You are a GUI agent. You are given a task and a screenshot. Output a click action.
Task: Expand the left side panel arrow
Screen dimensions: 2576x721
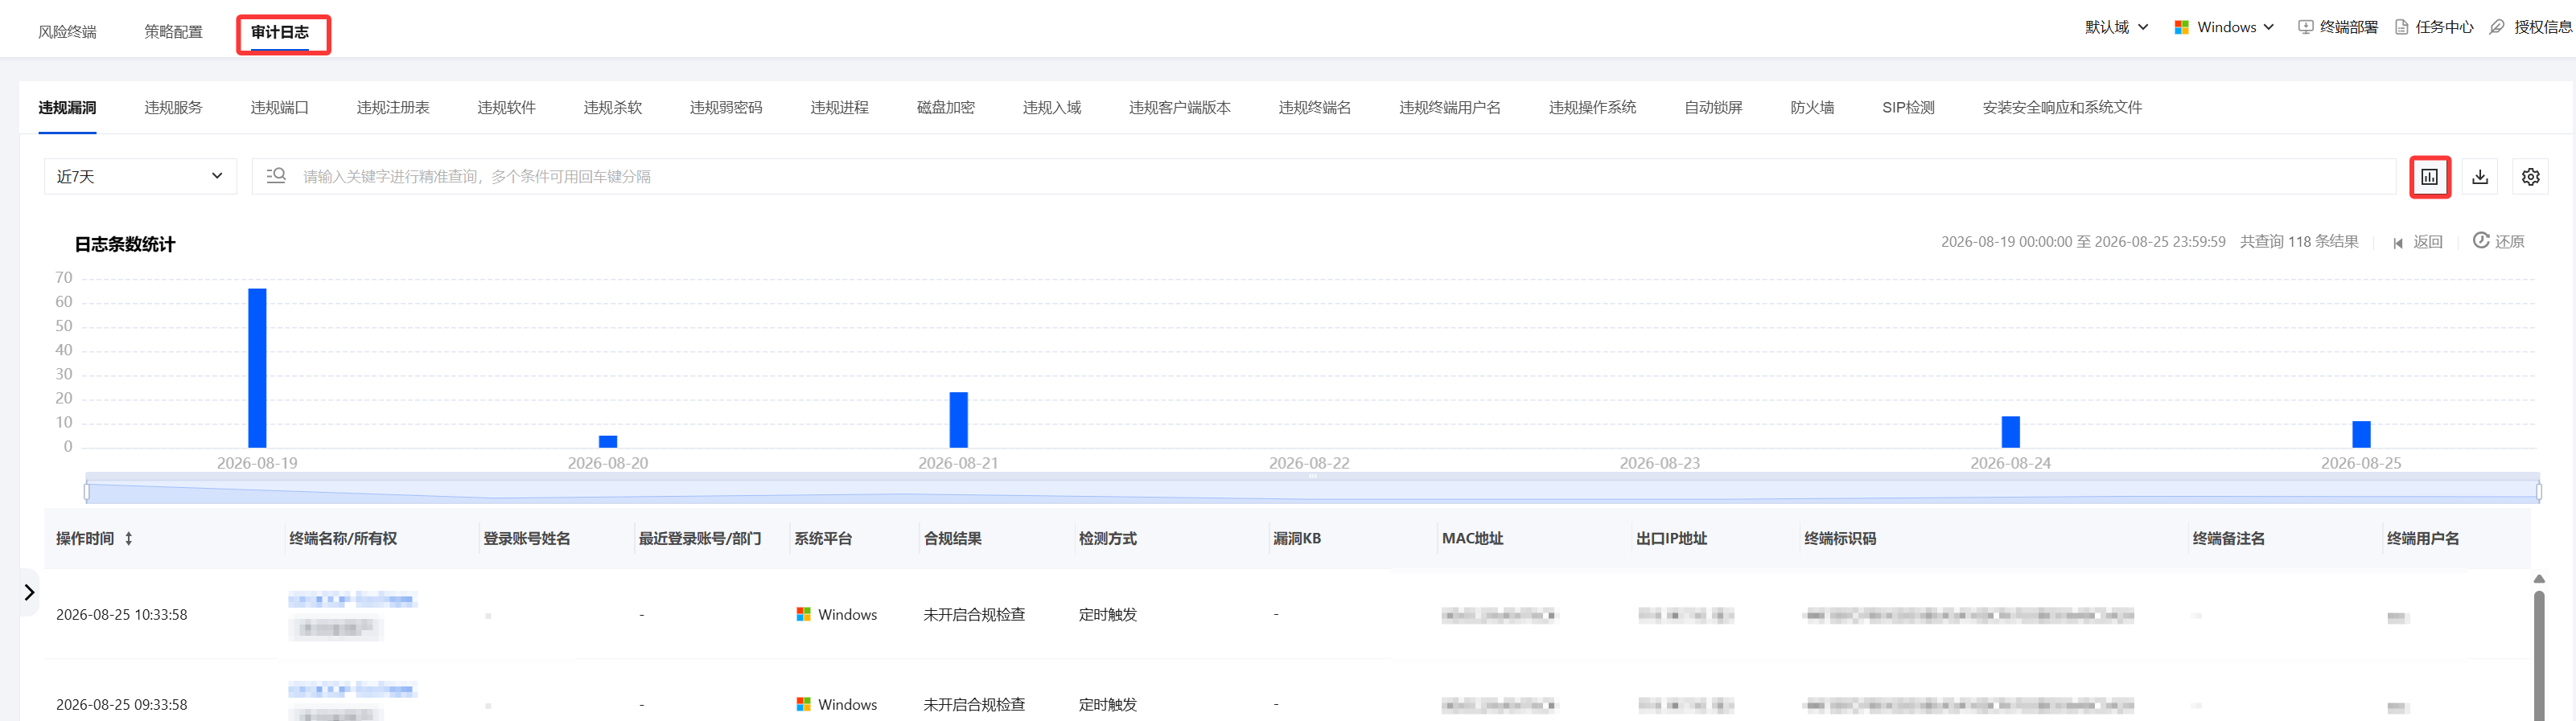point(29,592)
